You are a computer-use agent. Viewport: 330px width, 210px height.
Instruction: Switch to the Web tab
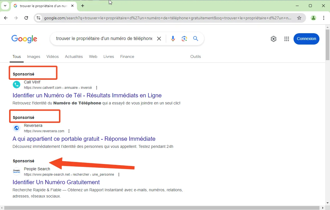[x=93, y=56]
